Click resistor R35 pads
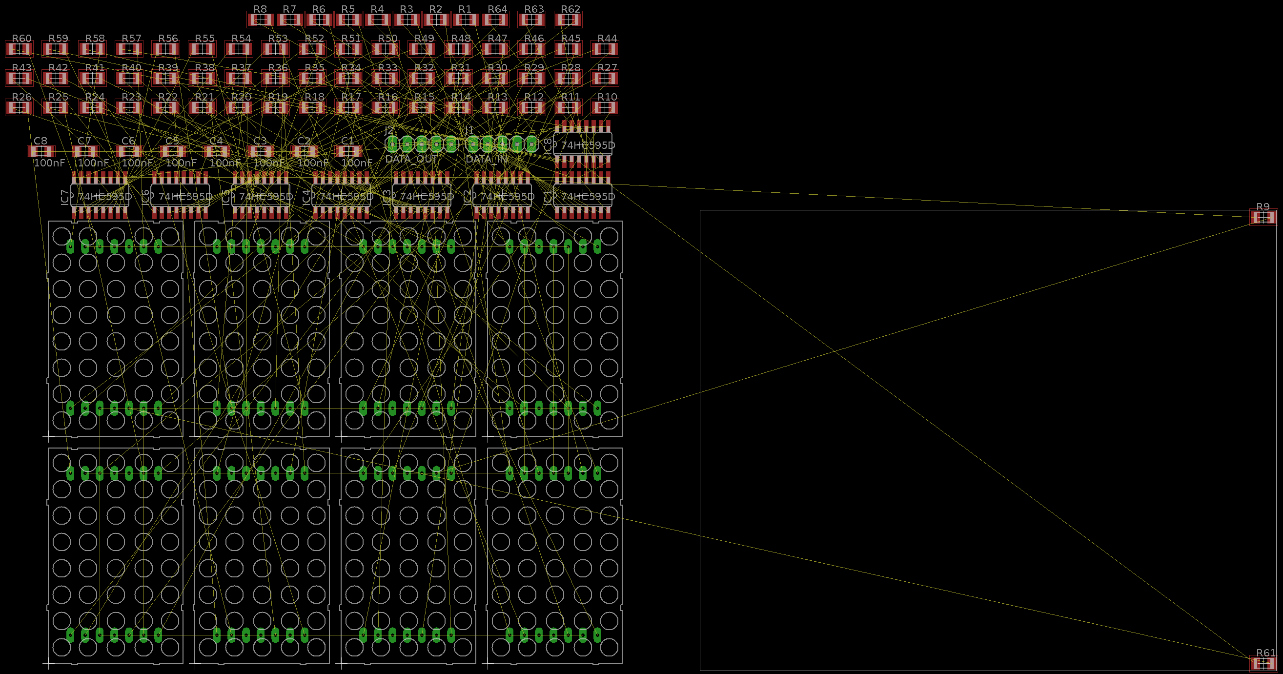1283x674 pixels. pyautogui.click(x=312, y=78)
